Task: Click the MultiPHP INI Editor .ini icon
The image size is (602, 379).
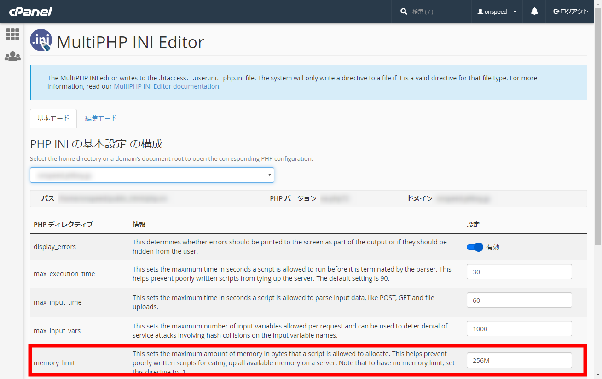Action: point(41,40)
